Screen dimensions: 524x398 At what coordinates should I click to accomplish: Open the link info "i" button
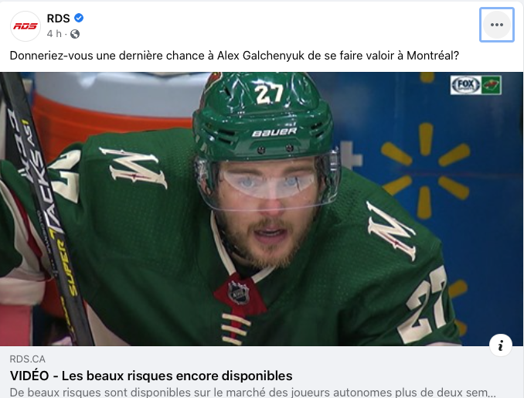point(500,345)
